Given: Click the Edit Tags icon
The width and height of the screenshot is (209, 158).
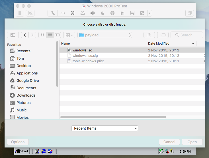Looking at the screenshot, I should coord(163,35).
